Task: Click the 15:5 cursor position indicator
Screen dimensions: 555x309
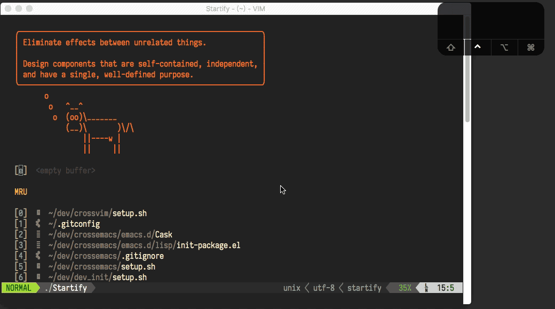Action: coord(445,288)
